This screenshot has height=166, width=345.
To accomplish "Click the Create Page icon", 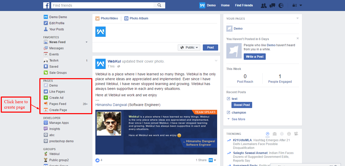I will [x=46, y=110].
